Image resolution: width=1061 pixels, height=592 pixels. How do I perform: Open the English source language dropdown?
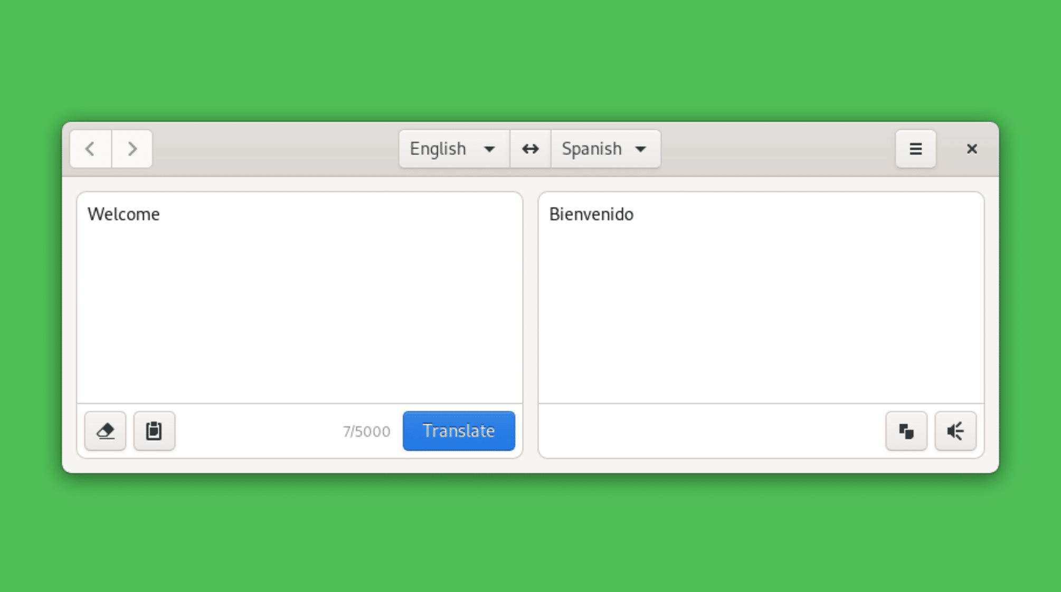[454, 149]
